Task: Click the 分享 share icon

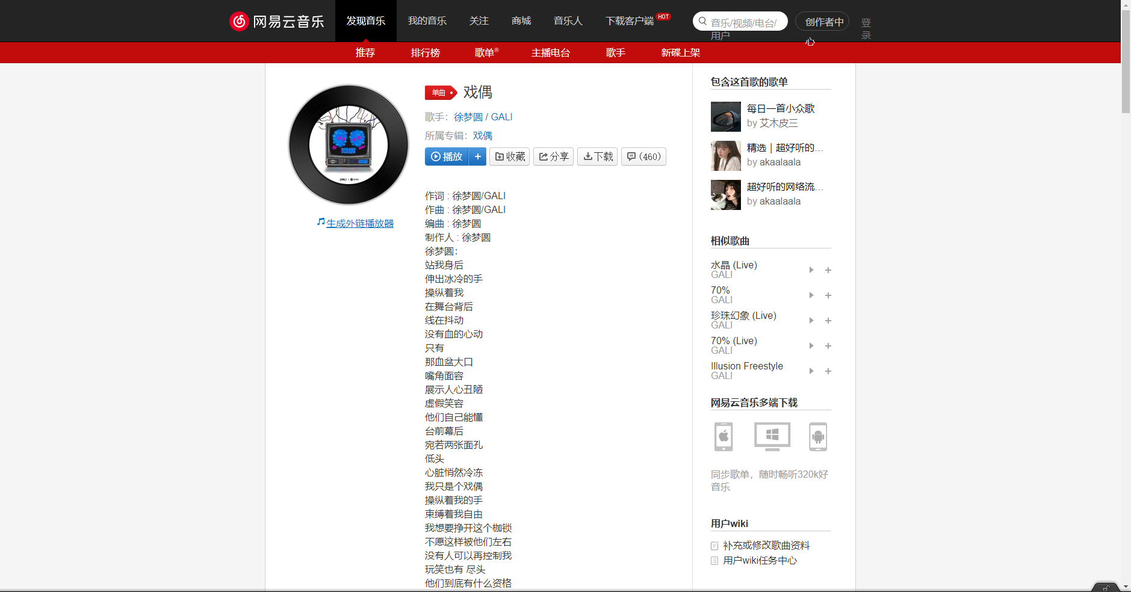Action: coord(545,156)
